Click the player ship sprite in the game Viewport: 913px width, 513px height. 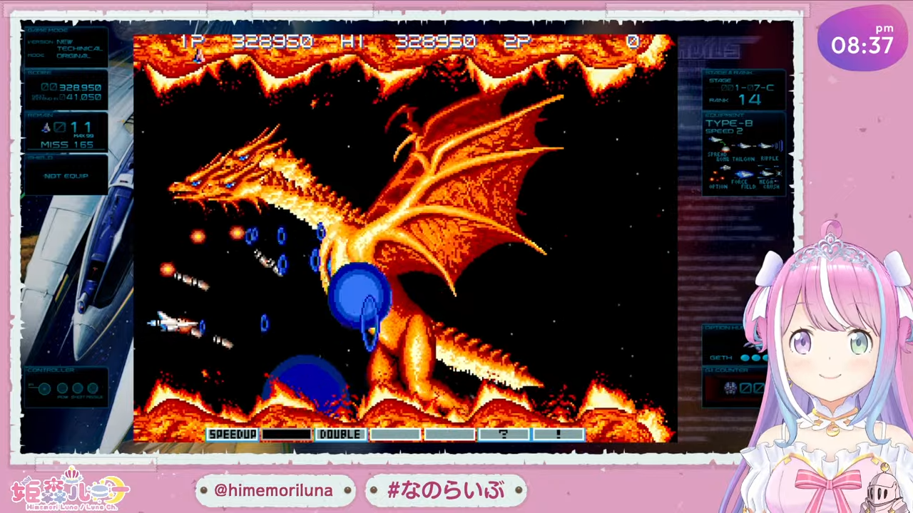pos(173,323)
